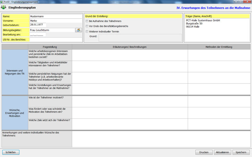Open the Bildungsbegleiter selection icon button
Screen dimensions: 252x157
(x=78, y=30)
